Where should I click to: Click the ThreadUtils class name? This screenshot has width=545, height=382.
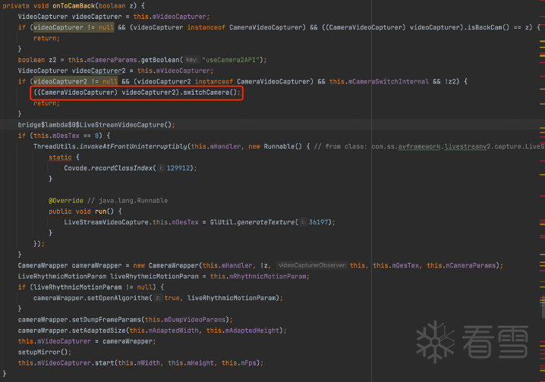click(55, 146)
